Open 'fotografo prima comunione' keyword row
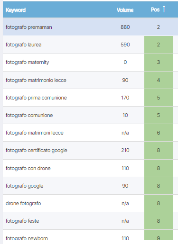The height and width of the screenshot is (244, 178). click(90, 98)
